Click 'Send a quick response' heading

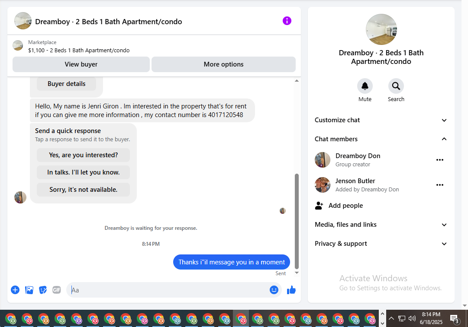(68, 131)
